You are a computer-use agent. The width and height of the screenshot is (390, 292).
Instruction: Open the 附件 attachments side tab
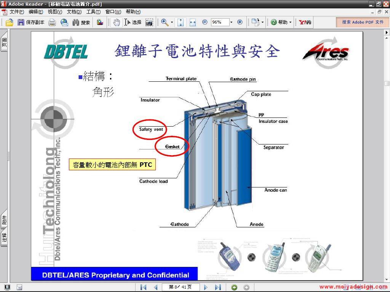pyautogui.click(x=4, y=220)
